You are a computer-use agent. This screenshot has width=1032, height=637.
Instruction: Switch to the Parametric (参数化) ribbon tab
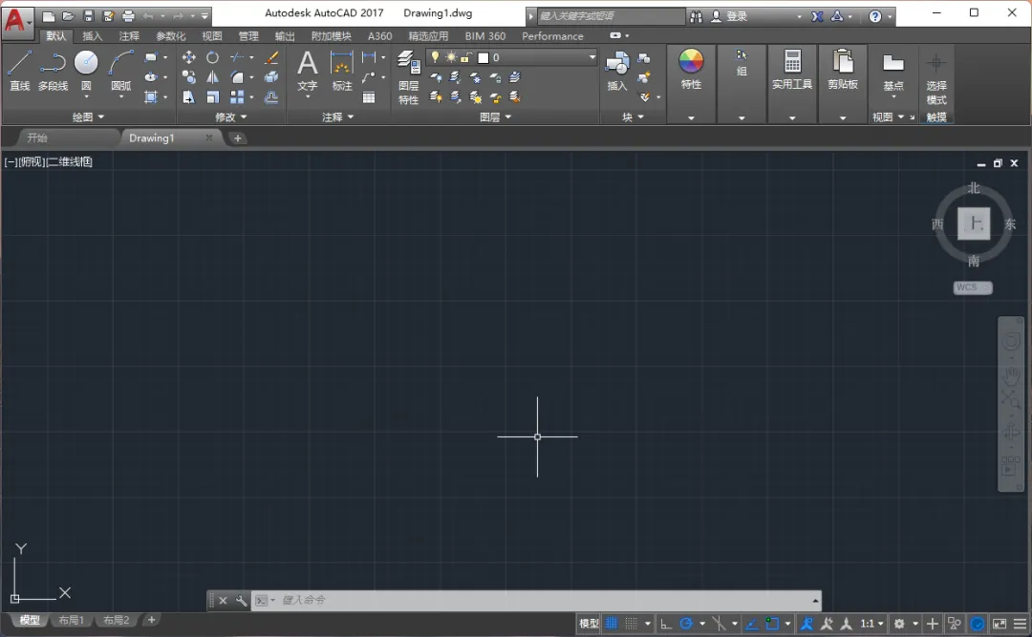[x=170, y=36]
